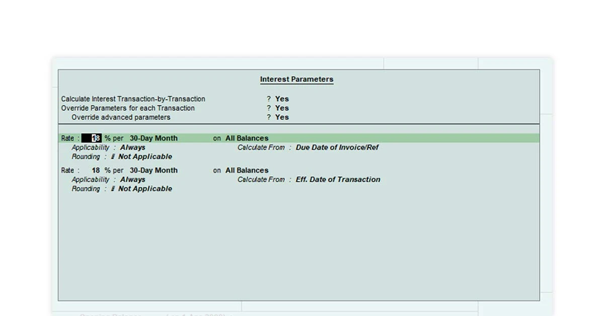Toggle the Override advanced parameters option
This screenshot has height=316, width=604.
click(x=281, y=117)
